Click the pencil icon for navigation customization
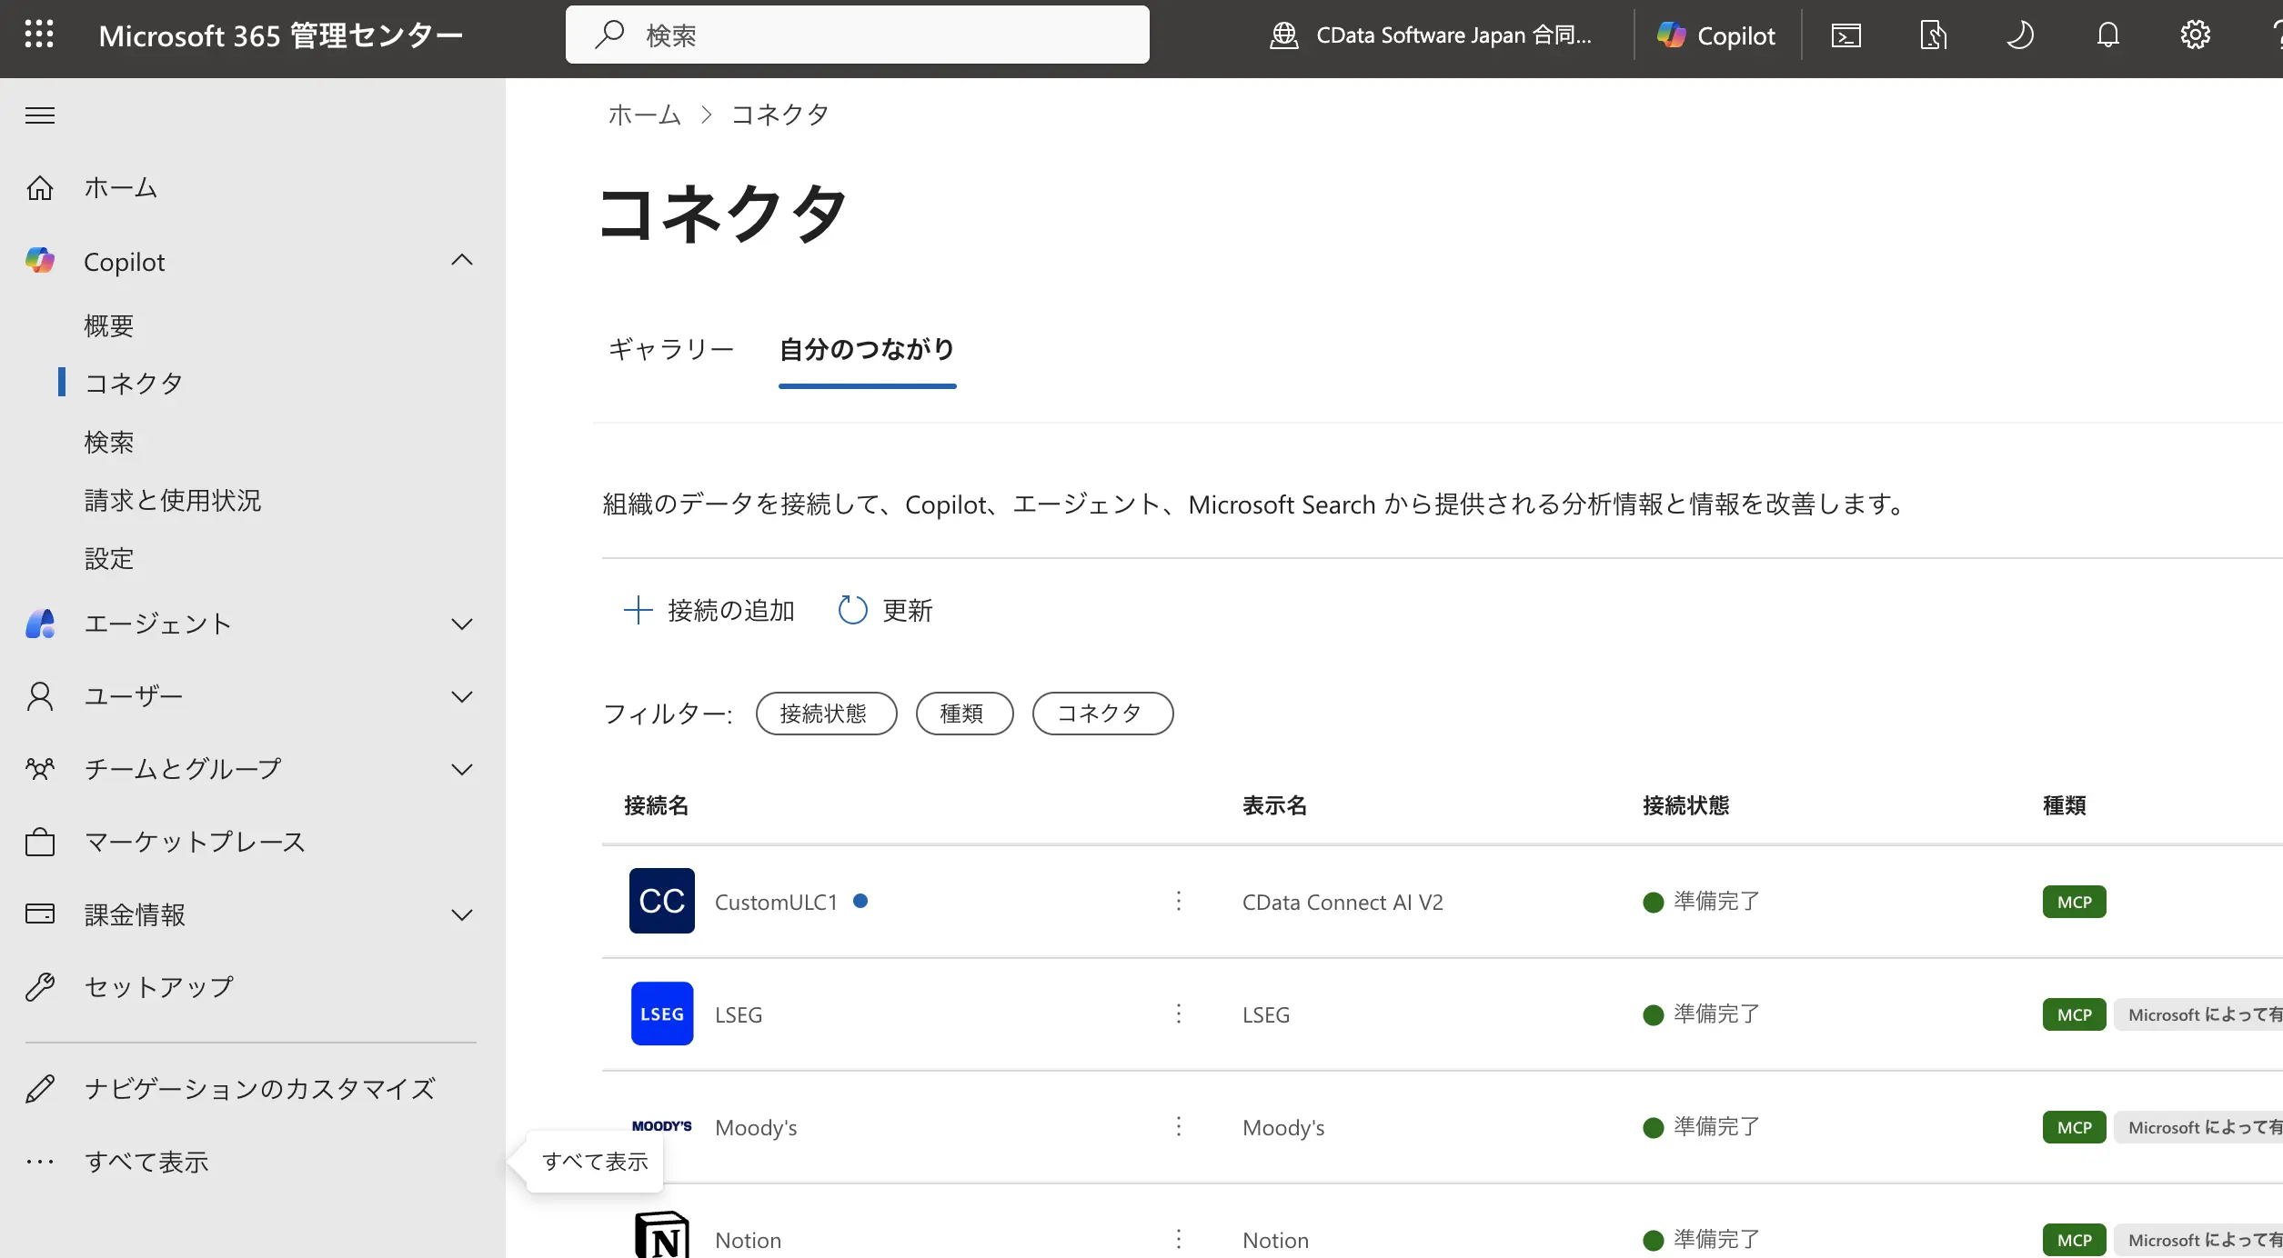 pyautogui.click(x=40, y=1088)
